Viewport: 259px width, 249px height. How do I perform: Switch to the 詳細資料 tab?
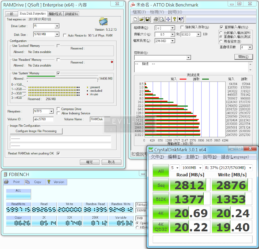(71, 14)
